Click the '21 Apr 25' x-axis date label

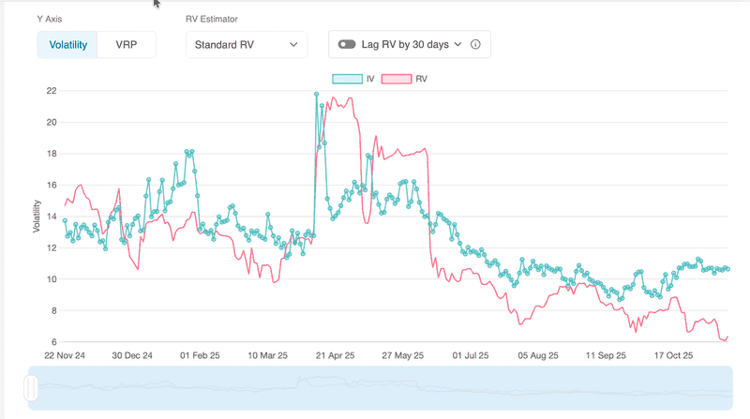click(336, 356)
